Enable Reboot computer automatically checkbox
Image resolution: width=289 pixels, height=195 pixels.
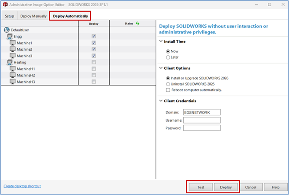click(168, 90)
